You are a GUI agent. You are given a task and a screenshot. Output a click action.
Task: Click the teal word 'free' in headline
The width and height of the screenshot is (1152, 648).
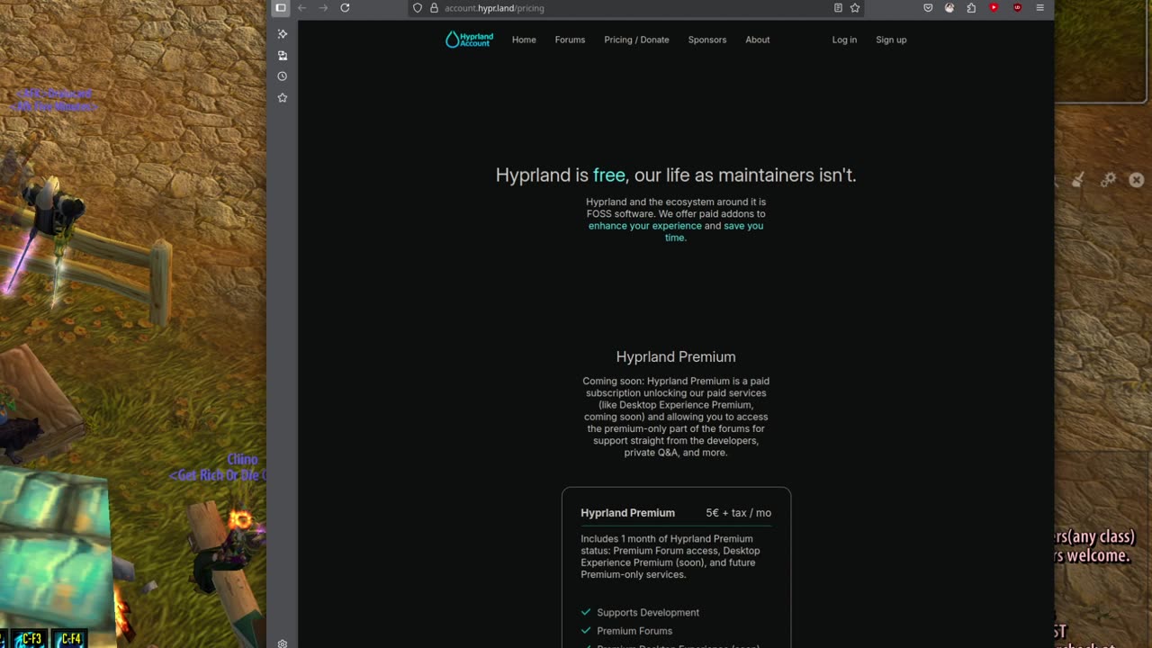click(x=609, y=175)
